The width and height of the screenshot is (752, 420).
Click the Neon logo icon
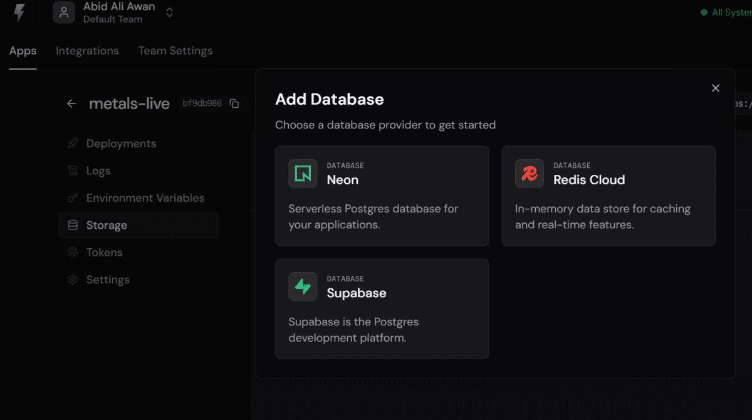click(x=303, y=174)
